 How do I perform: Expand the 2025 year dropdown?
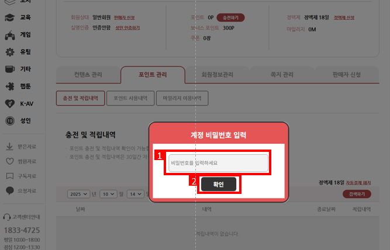pyautogui.click(x=78, y=193)
